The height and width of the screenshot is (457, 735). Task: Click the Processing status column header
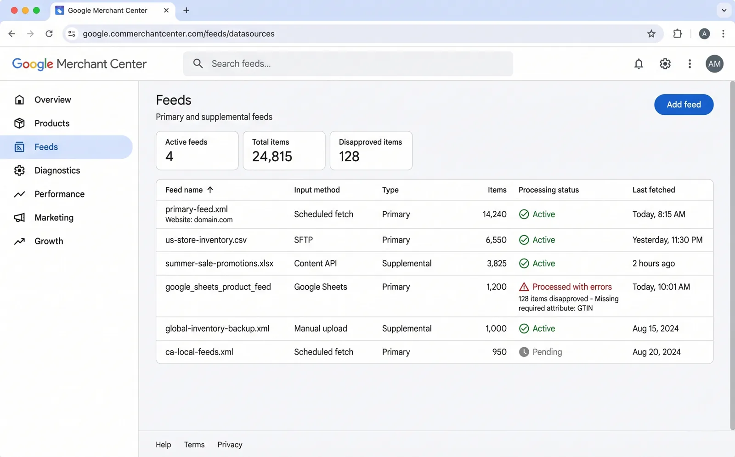548,190
